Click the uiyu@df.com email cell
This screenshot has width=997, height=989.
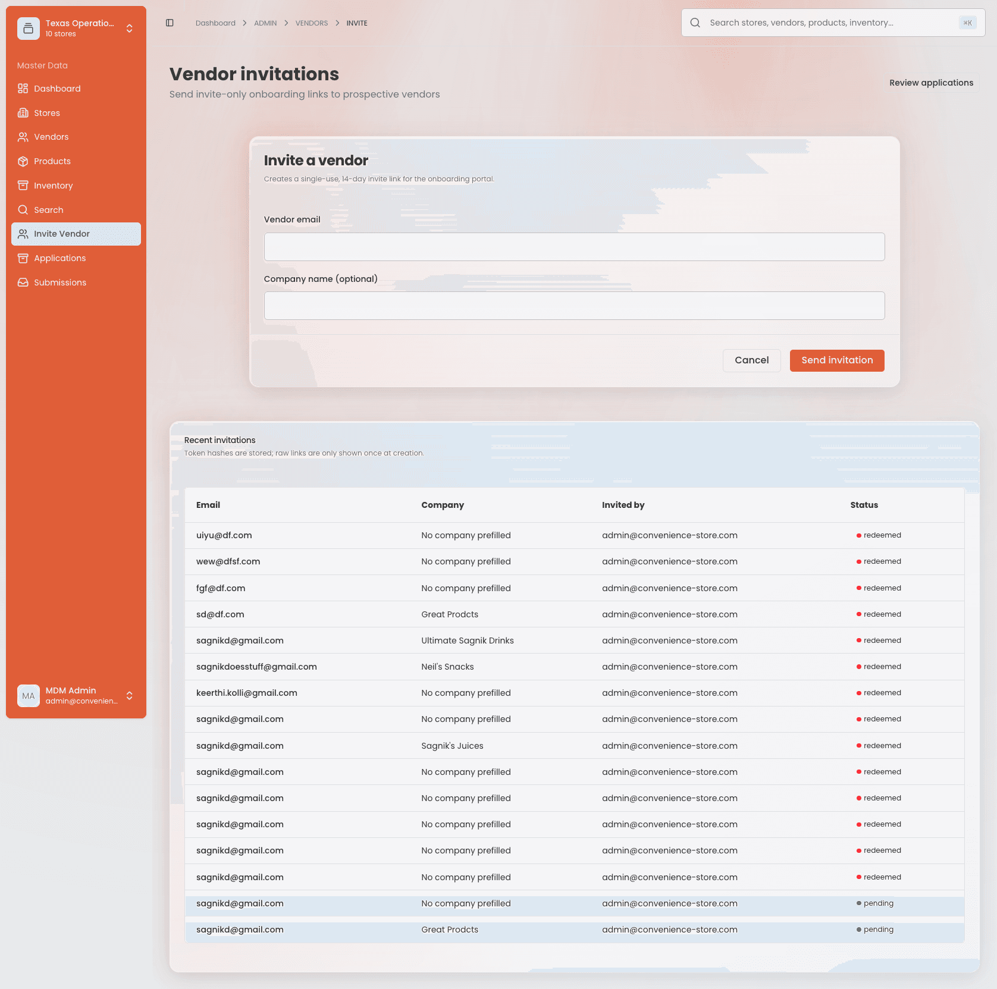[224, 535]
